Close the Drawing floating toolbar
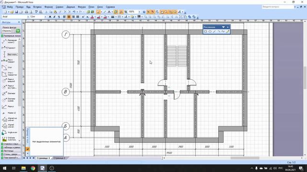307x172 pixels. pyautogui.click(x=228, y=27)
